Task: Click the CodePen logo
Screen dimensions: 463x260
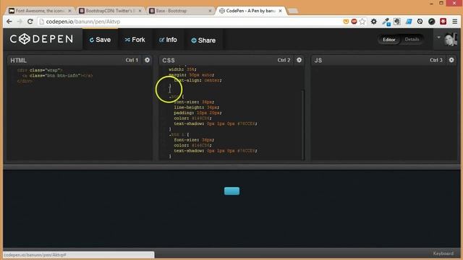Action: pyautogui.click(x=41, y=39)
